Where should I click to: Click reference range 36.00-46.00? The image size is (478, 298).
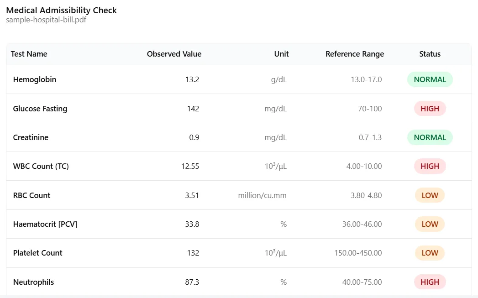click(362, 224)
